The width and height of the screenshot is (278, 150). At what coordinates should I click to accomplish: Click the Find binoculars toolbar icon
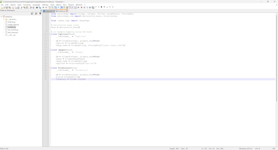(37, 7)
